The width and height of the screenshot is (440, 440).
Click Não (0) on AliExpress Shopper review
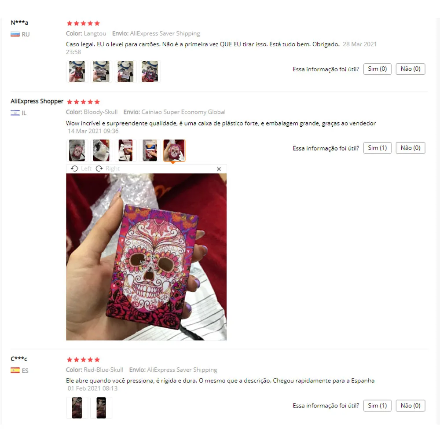pyautogui.click(x=410, y=148)
